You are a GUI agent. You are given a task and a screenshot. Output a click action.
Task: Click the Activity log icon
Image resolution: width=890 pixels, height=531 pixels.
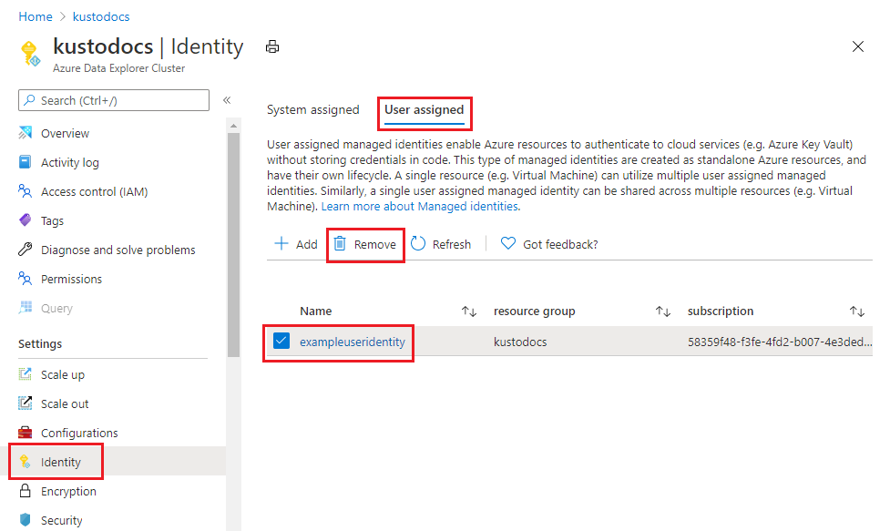(25, 162)
